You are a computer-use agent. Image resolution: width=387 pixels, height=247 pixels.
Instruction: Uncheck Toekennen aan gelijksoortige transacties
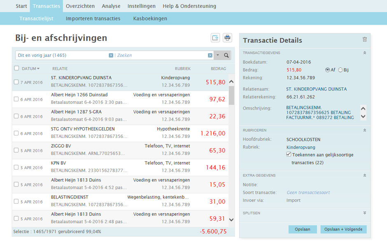[x=289, y=155]
